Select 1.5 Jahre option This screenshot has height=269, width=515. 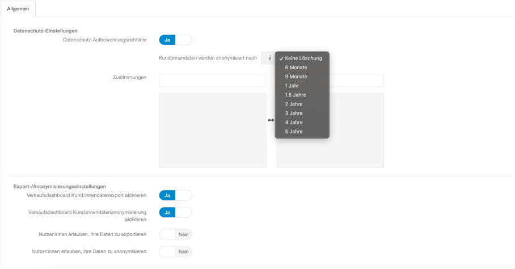(x=302, y=95)
